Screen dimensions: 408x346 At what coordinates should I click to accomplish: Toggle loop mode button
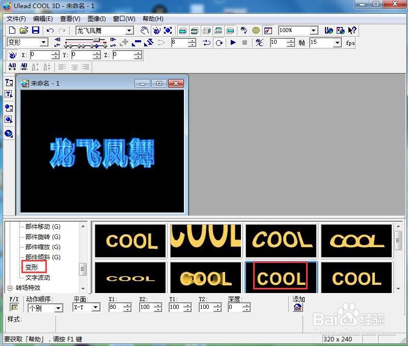click(x=219, y=42)
